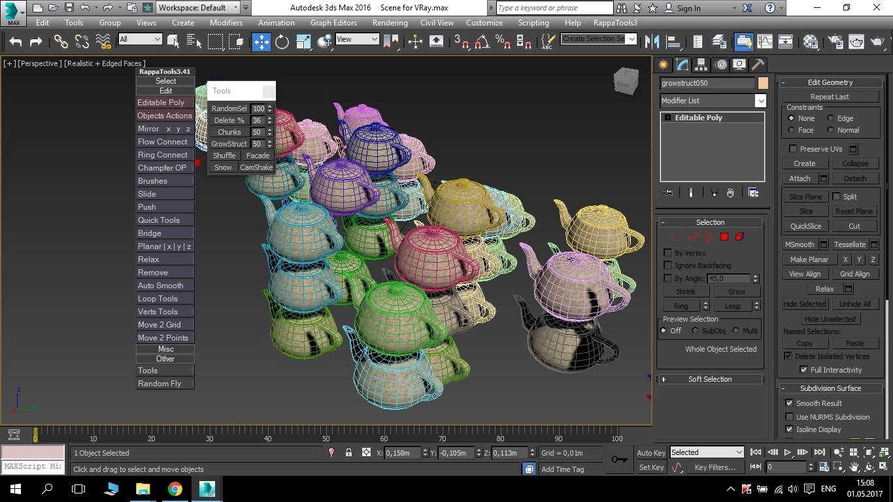Enable Ignore Backfacing checkbox
The height and width of the screenshot is (502, 893).
tap(667, 265)
